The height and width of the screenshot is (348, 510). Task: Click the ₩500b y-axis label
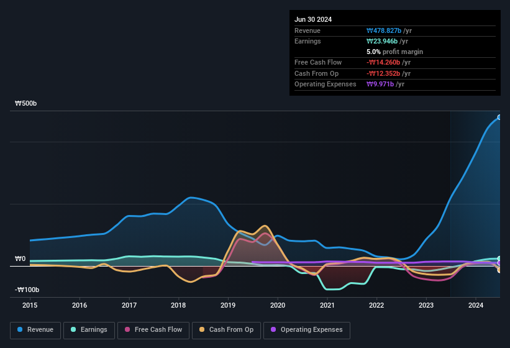26,104
